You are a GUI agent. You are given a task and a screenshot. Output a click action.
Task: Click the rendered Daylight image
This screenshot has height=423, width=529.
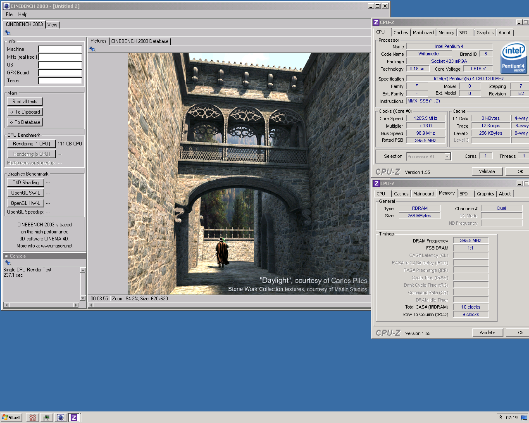coord(249,174)
